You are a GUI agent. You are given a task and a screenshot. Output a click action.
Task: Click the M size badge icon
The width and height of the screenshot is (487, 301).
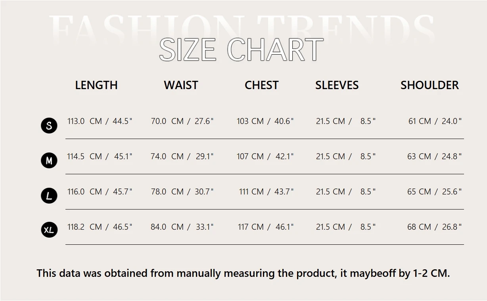[x=49, y=160]
